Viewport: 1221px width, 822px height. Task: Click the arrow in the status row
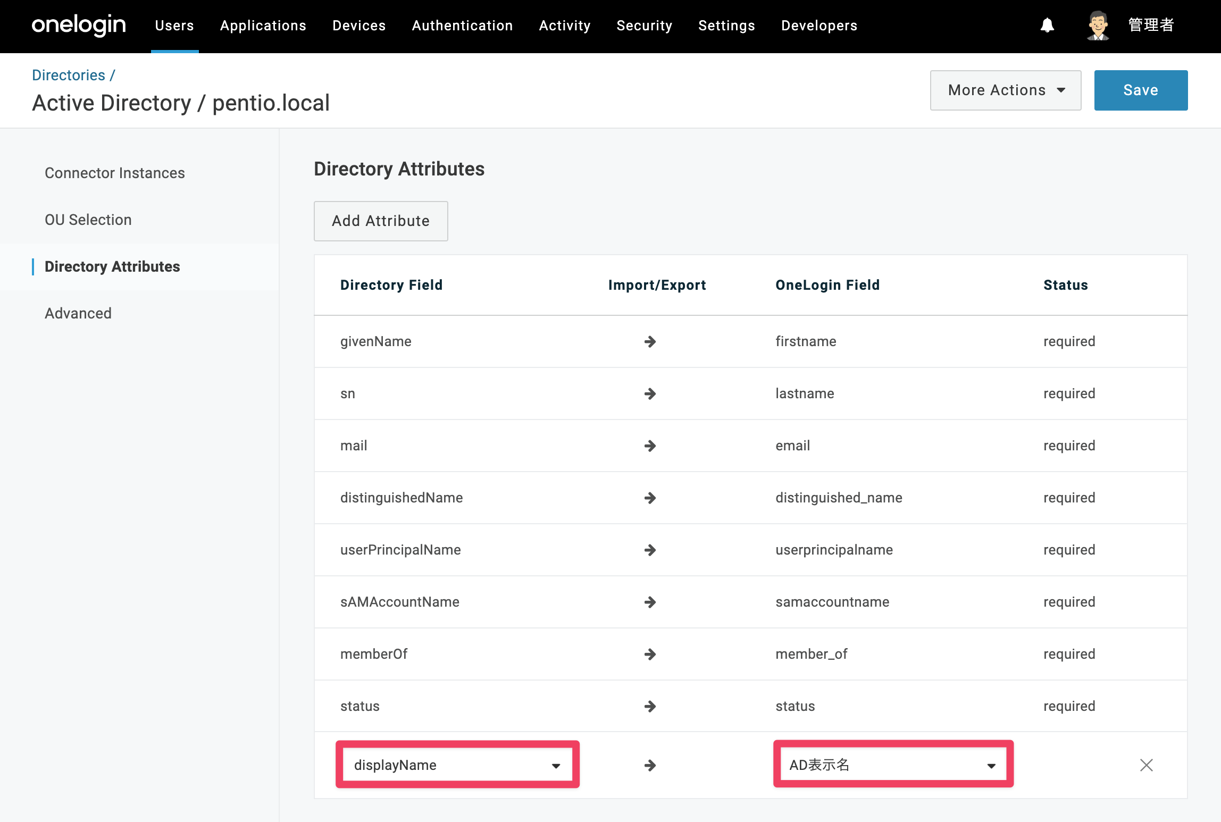[x=650, y=706]
